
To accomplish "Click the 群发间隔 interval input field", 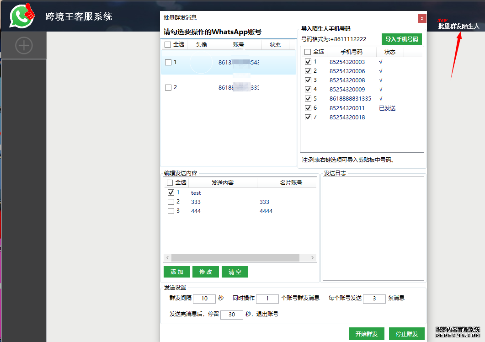I will coord(204,299).
